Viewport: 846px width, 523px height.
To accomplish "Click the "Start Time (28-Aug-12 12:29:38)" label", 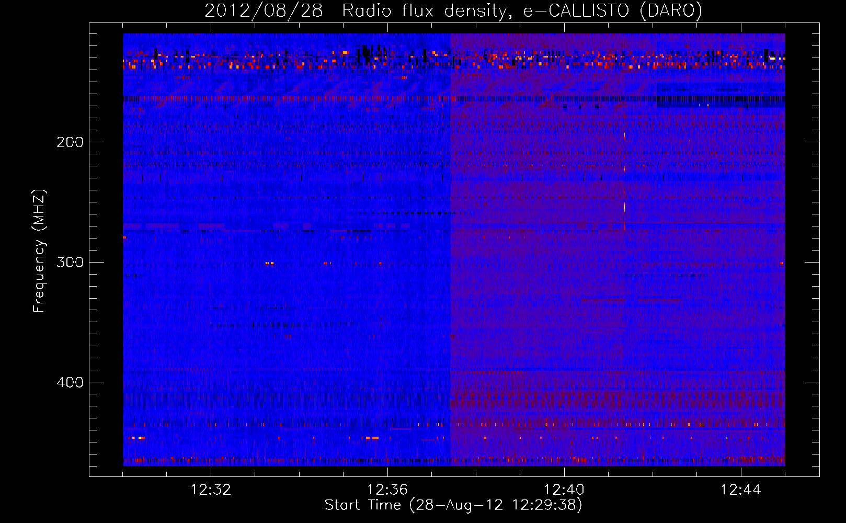I will coord(453,505).
